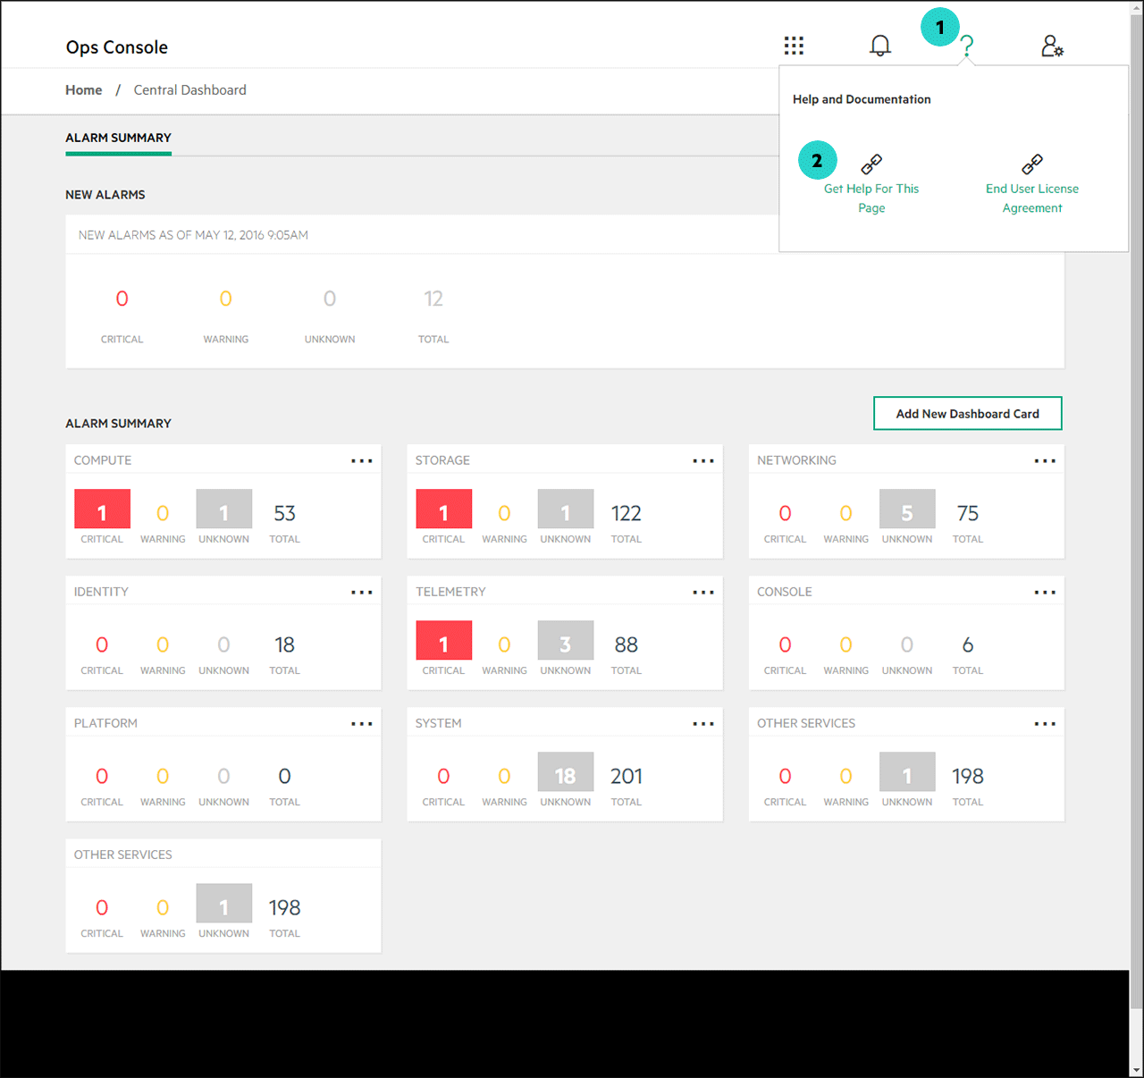
Task: Click link icon above Get Help For This Page
Action: tap(871, 164)
